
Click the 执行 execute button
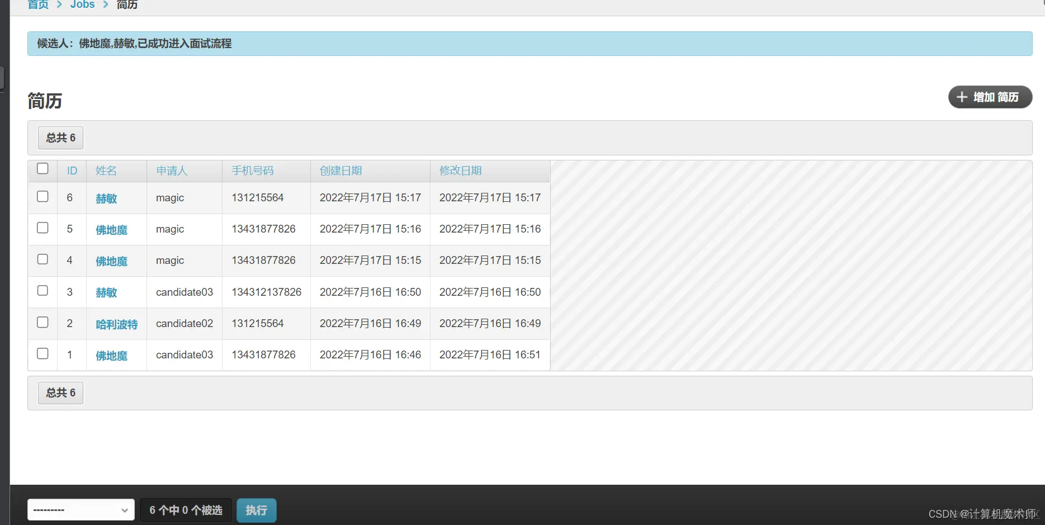(x=257, y=510)
